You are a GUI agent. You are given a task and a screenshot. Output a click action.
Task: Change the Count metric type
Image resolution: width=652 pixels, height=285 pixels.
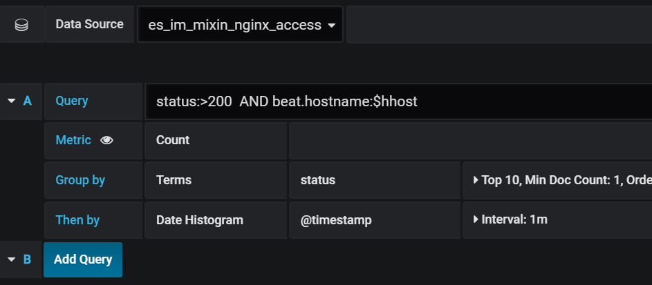click(216, 140)
